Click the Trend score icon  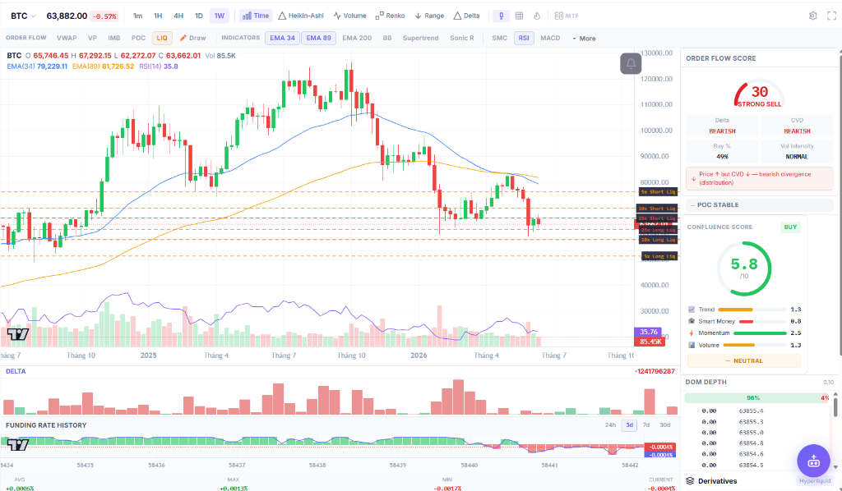click(692, 310)
